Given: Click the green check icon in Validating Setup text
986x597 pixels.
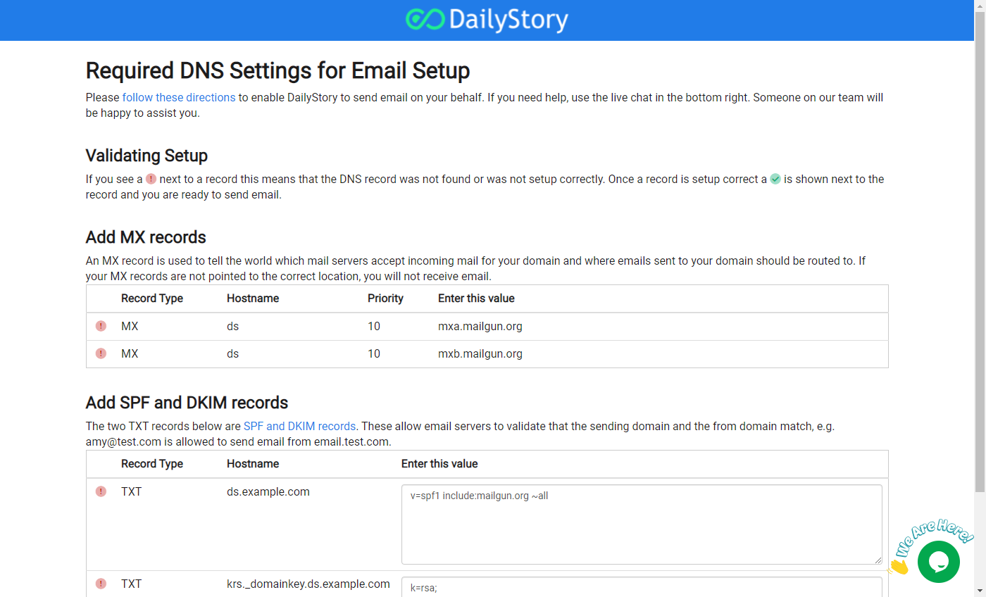Looking at the screenshot, I should coord(775,179).
